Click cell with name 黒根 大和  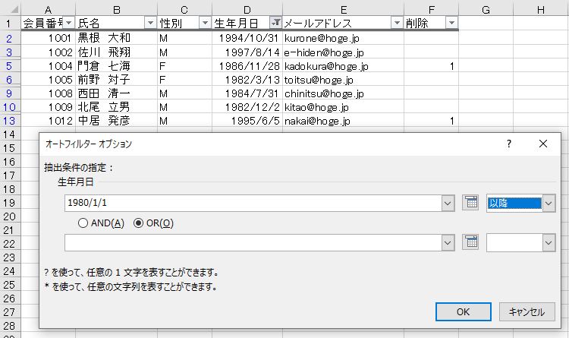(117, 38)
